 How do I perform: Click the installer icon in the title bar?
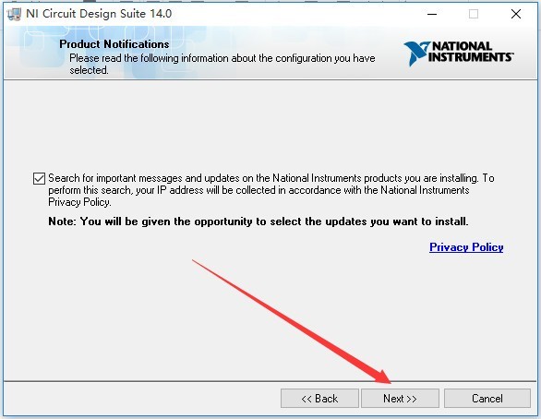(14, 14)
